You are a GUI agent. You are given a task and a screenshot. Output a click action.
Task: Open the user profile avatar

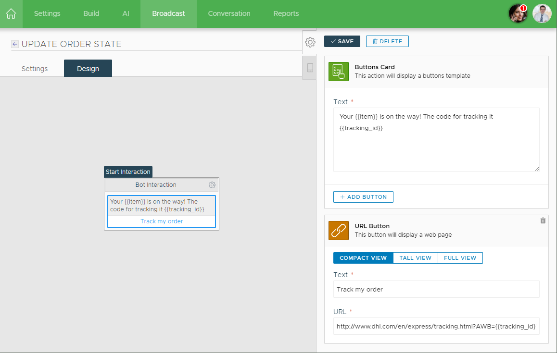coord(542,13)
